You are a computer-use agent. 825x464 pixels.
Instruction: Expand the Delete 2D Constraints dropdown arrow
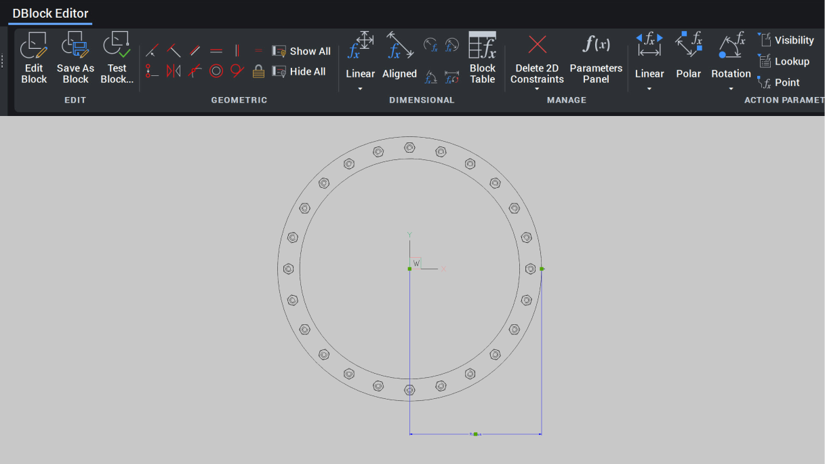537,88
